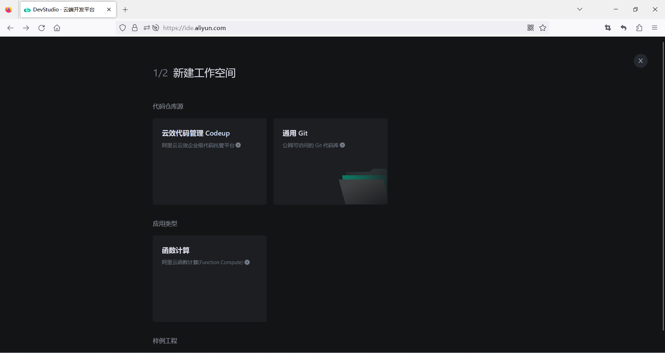Close the new workspace wizard
Screen dimensions: 665x353
(x=640, y=61)
